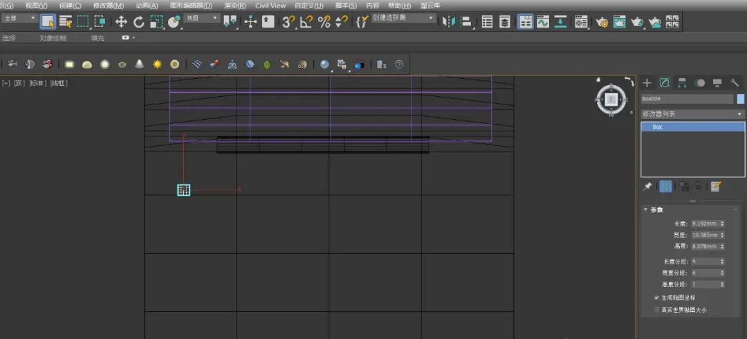The image size is (747, 339).
Task: Click Configure Modifier Sets icon
Action: [715, 186]
